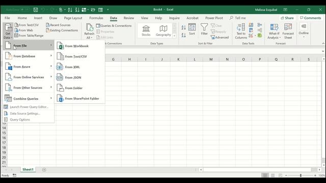326x183 pixels.
Task: Open What-If Analysis dropdown
Action: pyautogui.click(x=274, y=31)
